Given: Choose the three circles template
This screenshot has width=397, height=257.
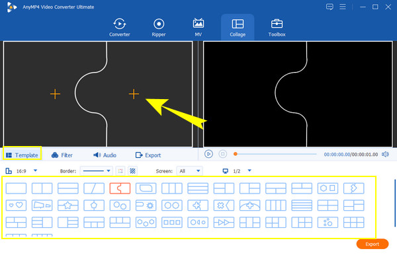Looking at the screenshot, I should tap(146, 223).
